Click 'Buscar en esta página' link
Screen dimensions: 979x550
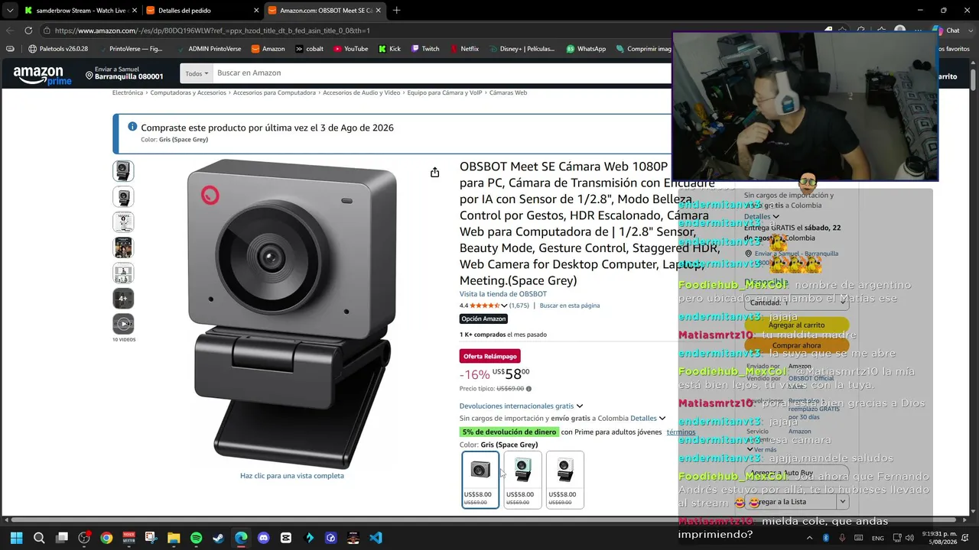(x=570, y=306)
